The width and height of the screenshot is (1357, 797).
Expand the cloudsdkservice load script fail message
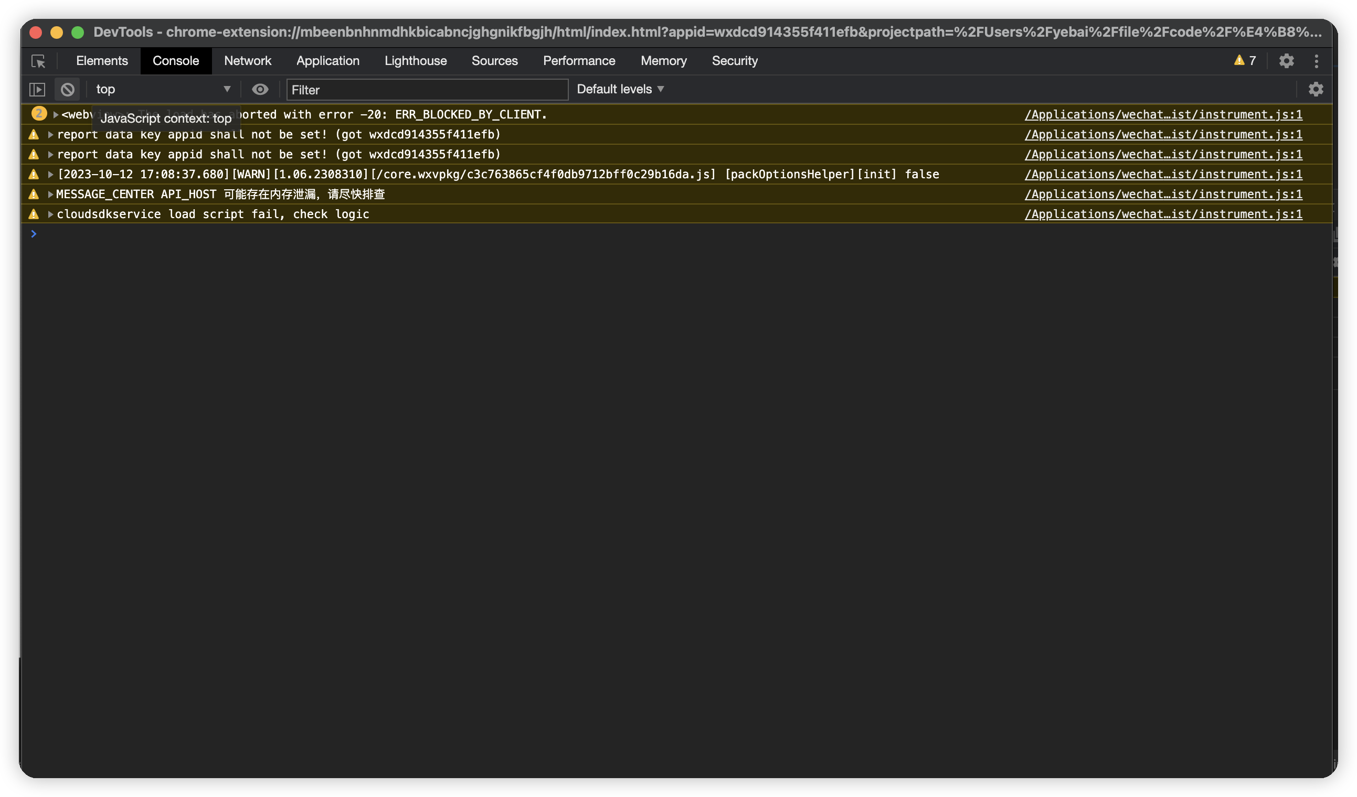click(50, 214)
